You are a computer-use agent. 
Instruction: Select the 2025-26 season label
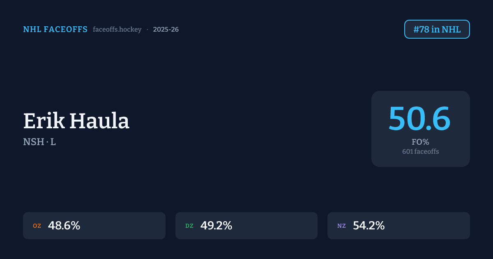(166, 30)
